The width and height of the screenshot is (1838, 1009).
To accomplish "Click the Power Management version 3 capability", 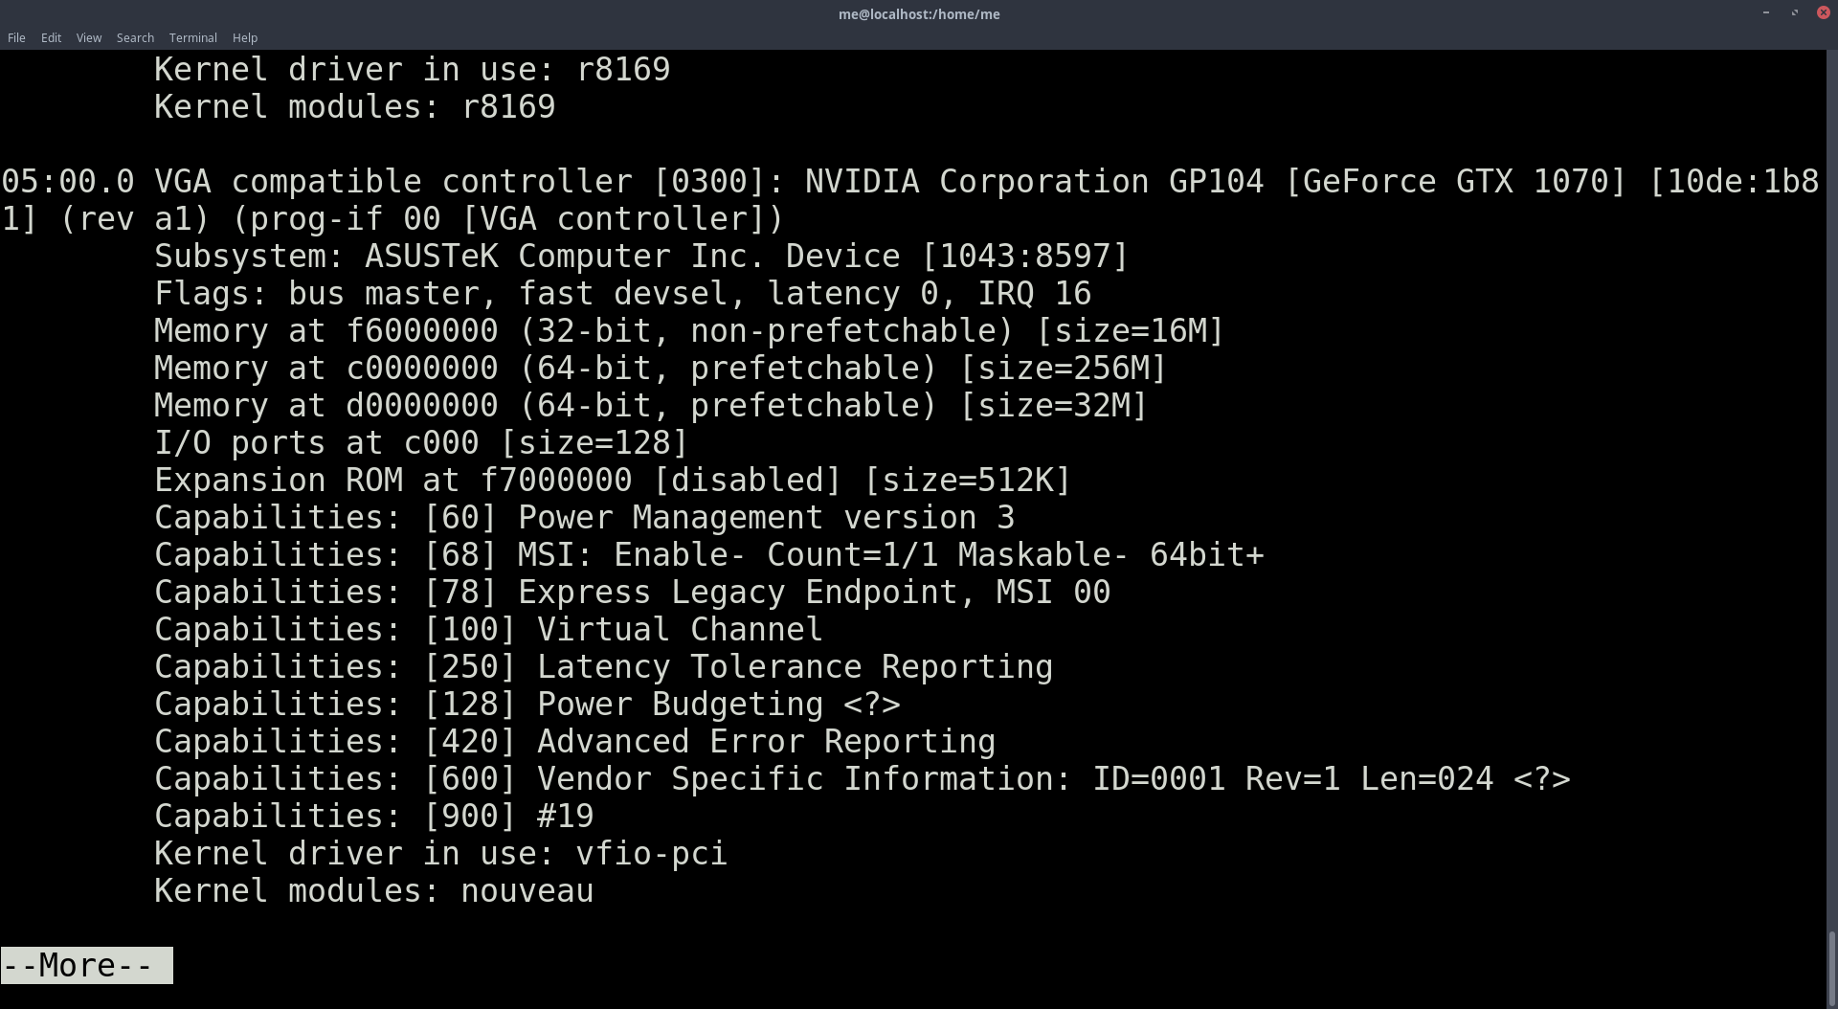I will click(x=584, y=517).
